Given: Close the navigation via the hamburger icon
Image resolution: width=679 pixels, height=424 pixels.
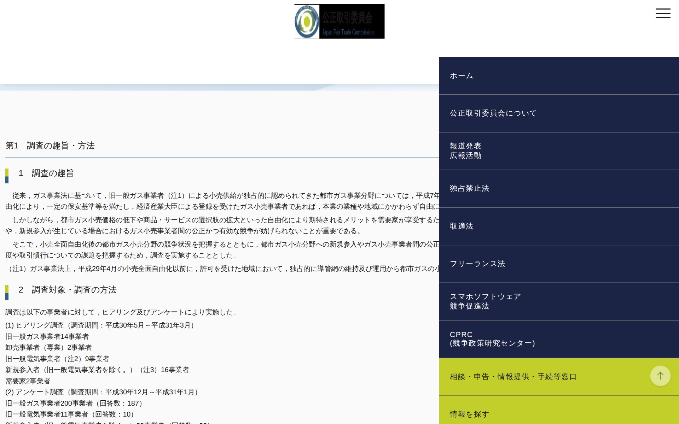Looking at the screenshot, I should pyautogui.click(x=663, y=13).
